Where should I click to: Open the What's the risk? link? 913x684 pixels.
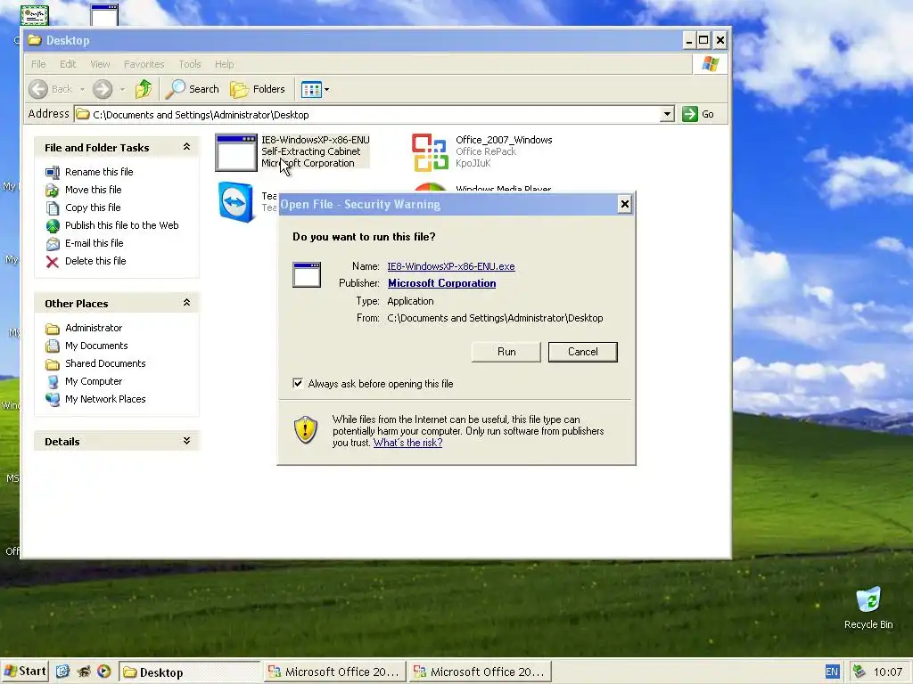pos(407,443)
